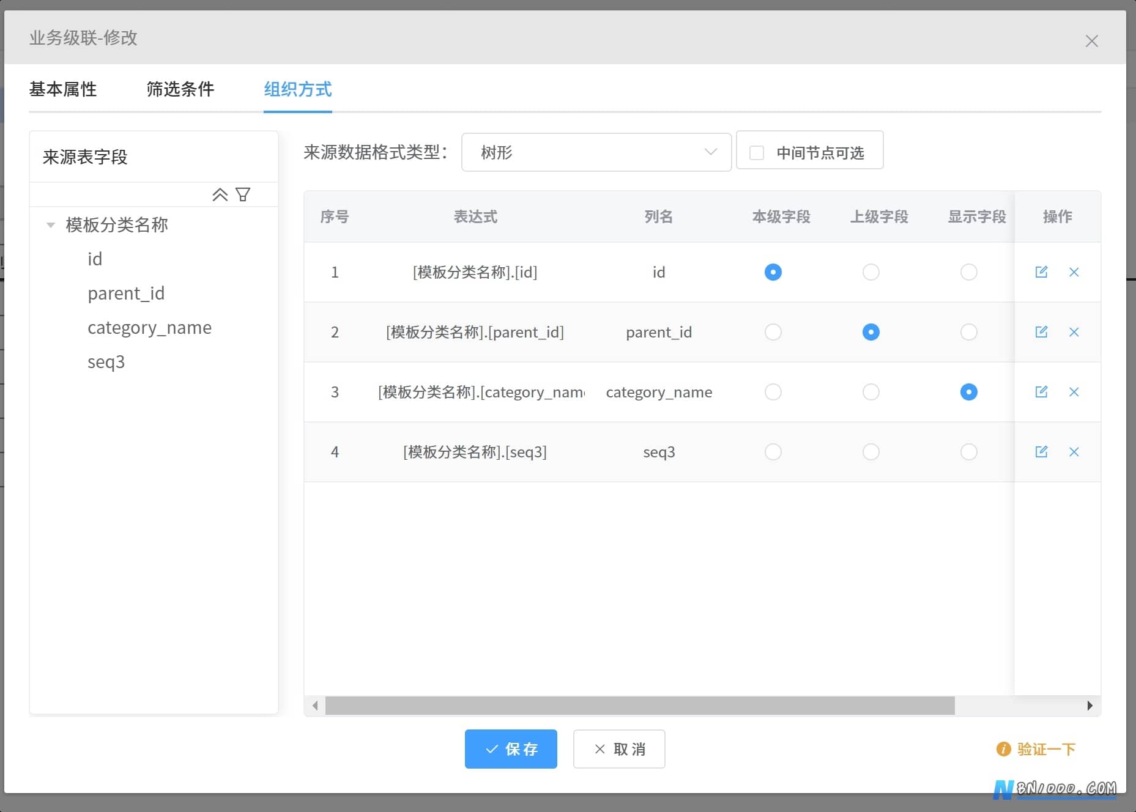Delete the parent_id row via its X icon
The height and width of the screenshot is (812, 1136).
click(1074, 332)
